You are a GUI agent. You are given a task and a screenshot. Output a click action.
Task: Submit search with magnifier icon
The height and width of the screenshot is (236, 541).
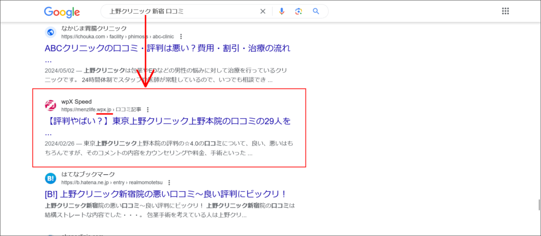click(316, 12)
